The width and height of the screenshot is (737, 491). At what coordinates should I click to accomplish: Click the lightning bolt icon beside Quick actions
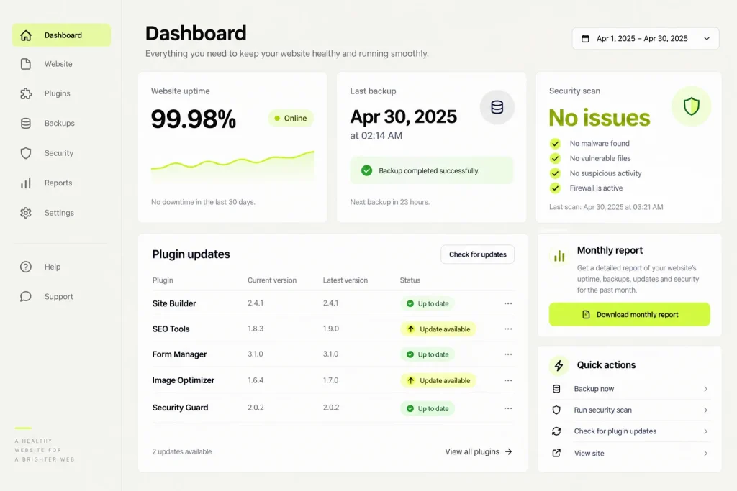coord(559,365)
